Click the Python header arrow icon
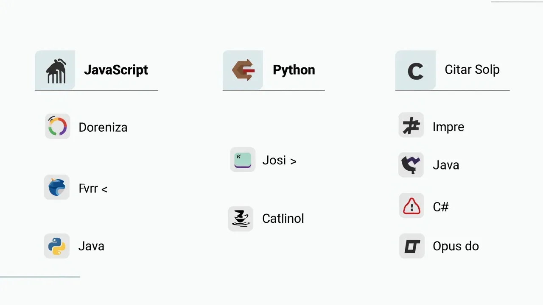The image size is (543, 305). click(243, 70)
